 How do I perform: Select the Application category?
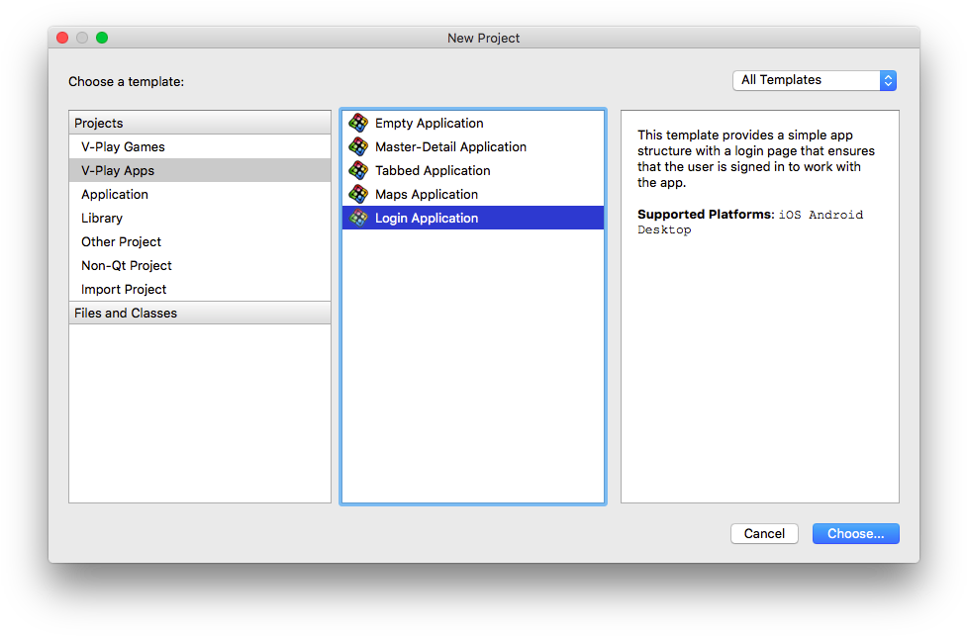coord(115,195)
